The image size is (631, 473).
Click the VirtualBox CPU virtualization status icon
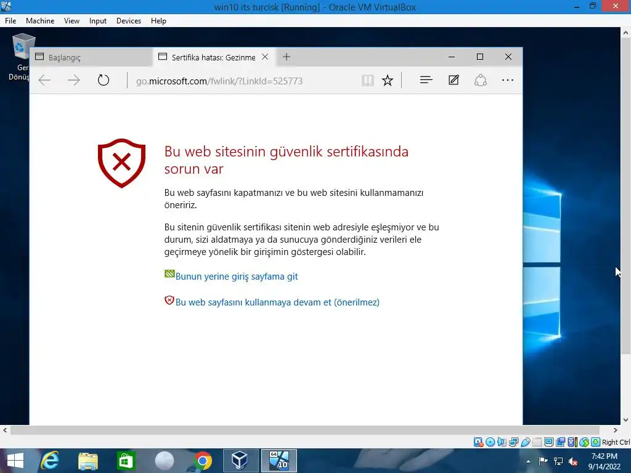(x=572, y=442)
